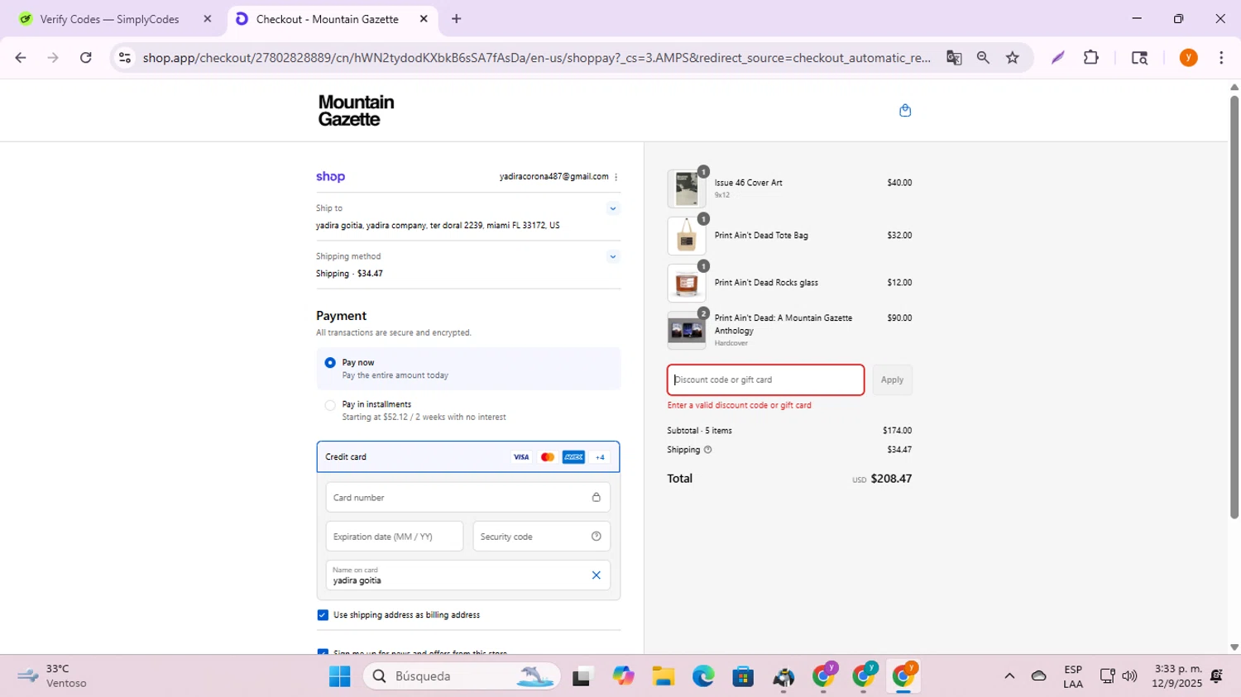Open the zoom level icon in address bar
1241x697 pixels.
click(983, 58)
